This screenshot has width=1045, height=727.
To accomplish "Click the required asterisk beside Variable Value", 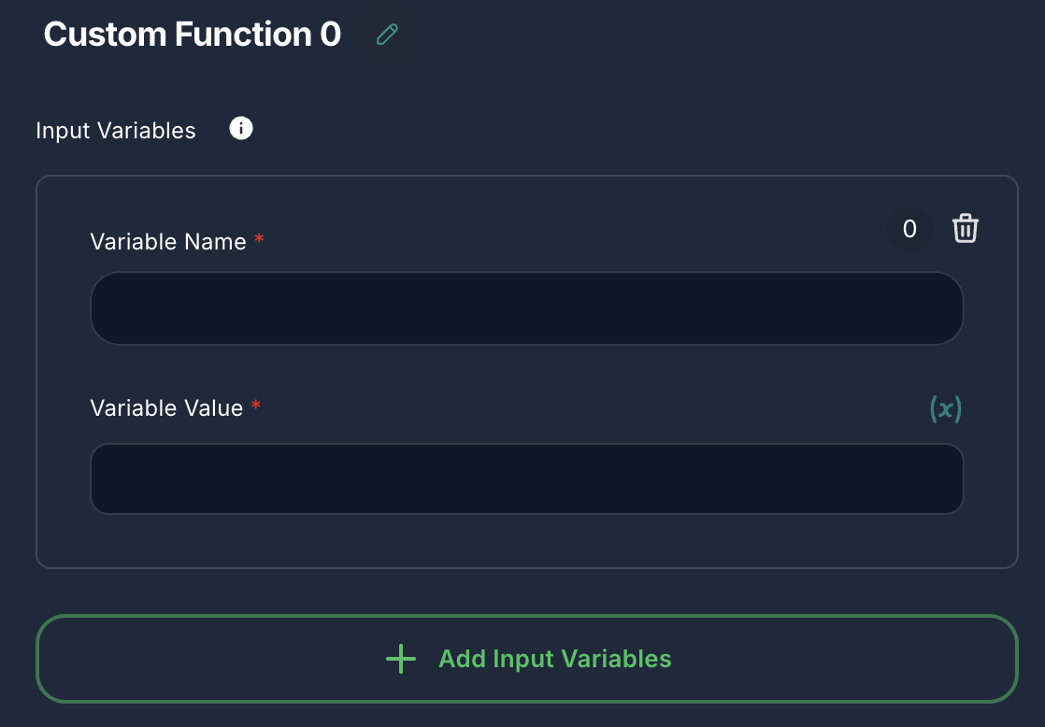I will [255, 406].
